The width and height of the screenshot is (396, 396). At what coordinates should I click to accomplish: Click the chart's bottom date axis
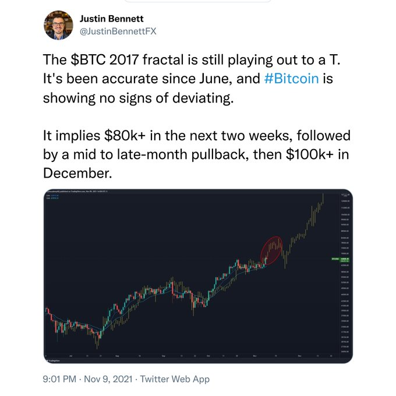tap(186, 355)
